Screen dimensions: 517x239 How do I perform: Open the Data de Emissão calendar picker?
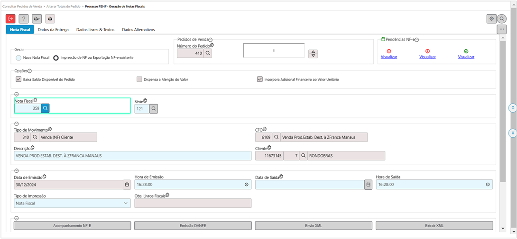(x=127, y=185)
